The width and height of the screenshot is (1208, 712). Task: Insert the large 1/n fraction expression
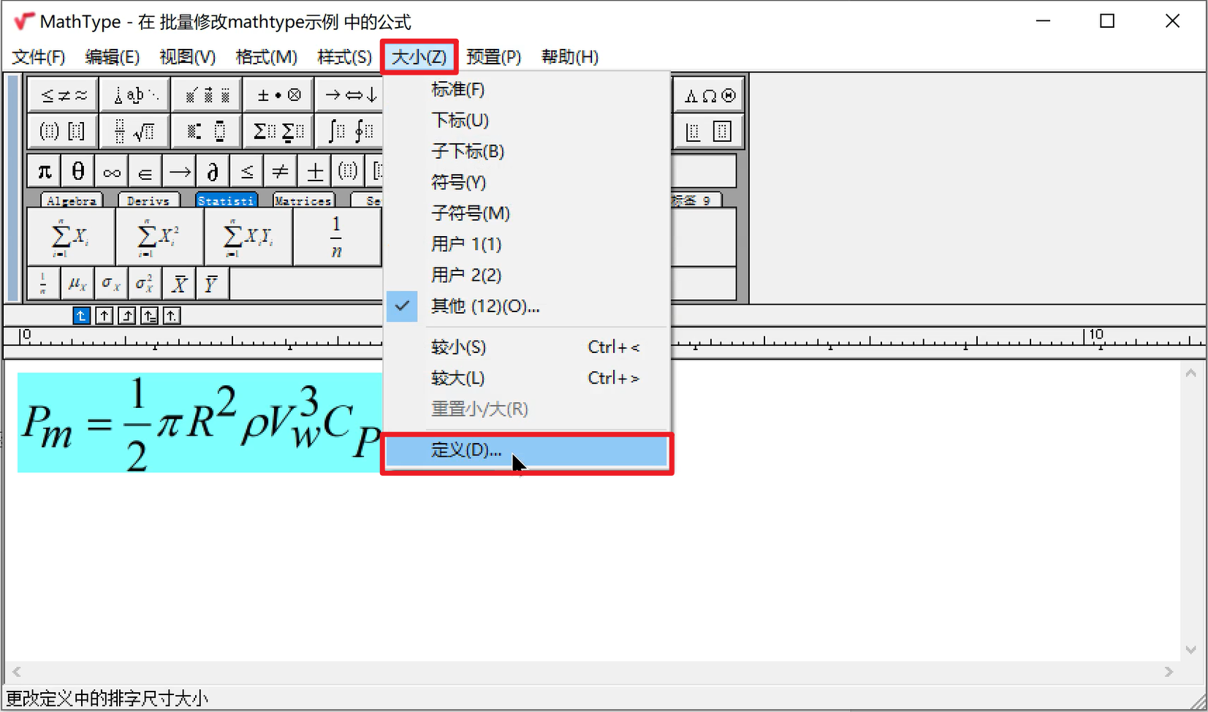point(337,237)
